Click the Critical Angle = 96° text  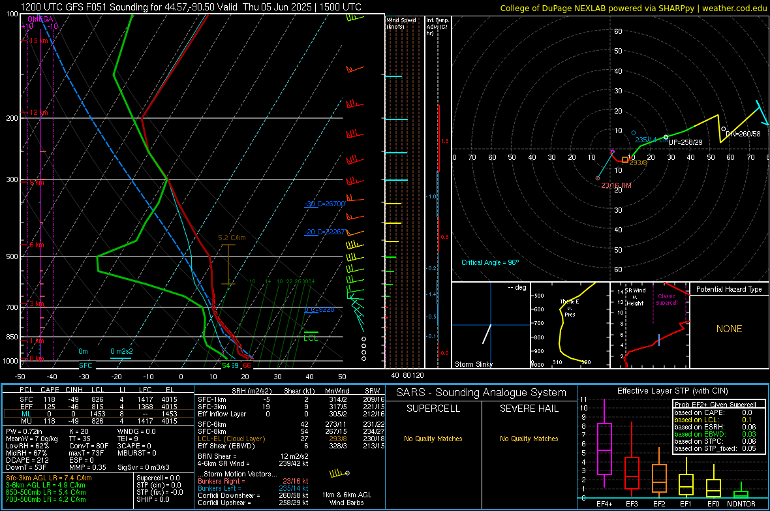pyautogui.click(x=490, y=262)
